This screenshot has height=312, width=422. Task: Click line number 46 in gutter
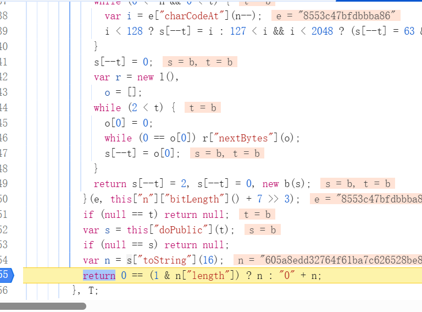[4, 138]
